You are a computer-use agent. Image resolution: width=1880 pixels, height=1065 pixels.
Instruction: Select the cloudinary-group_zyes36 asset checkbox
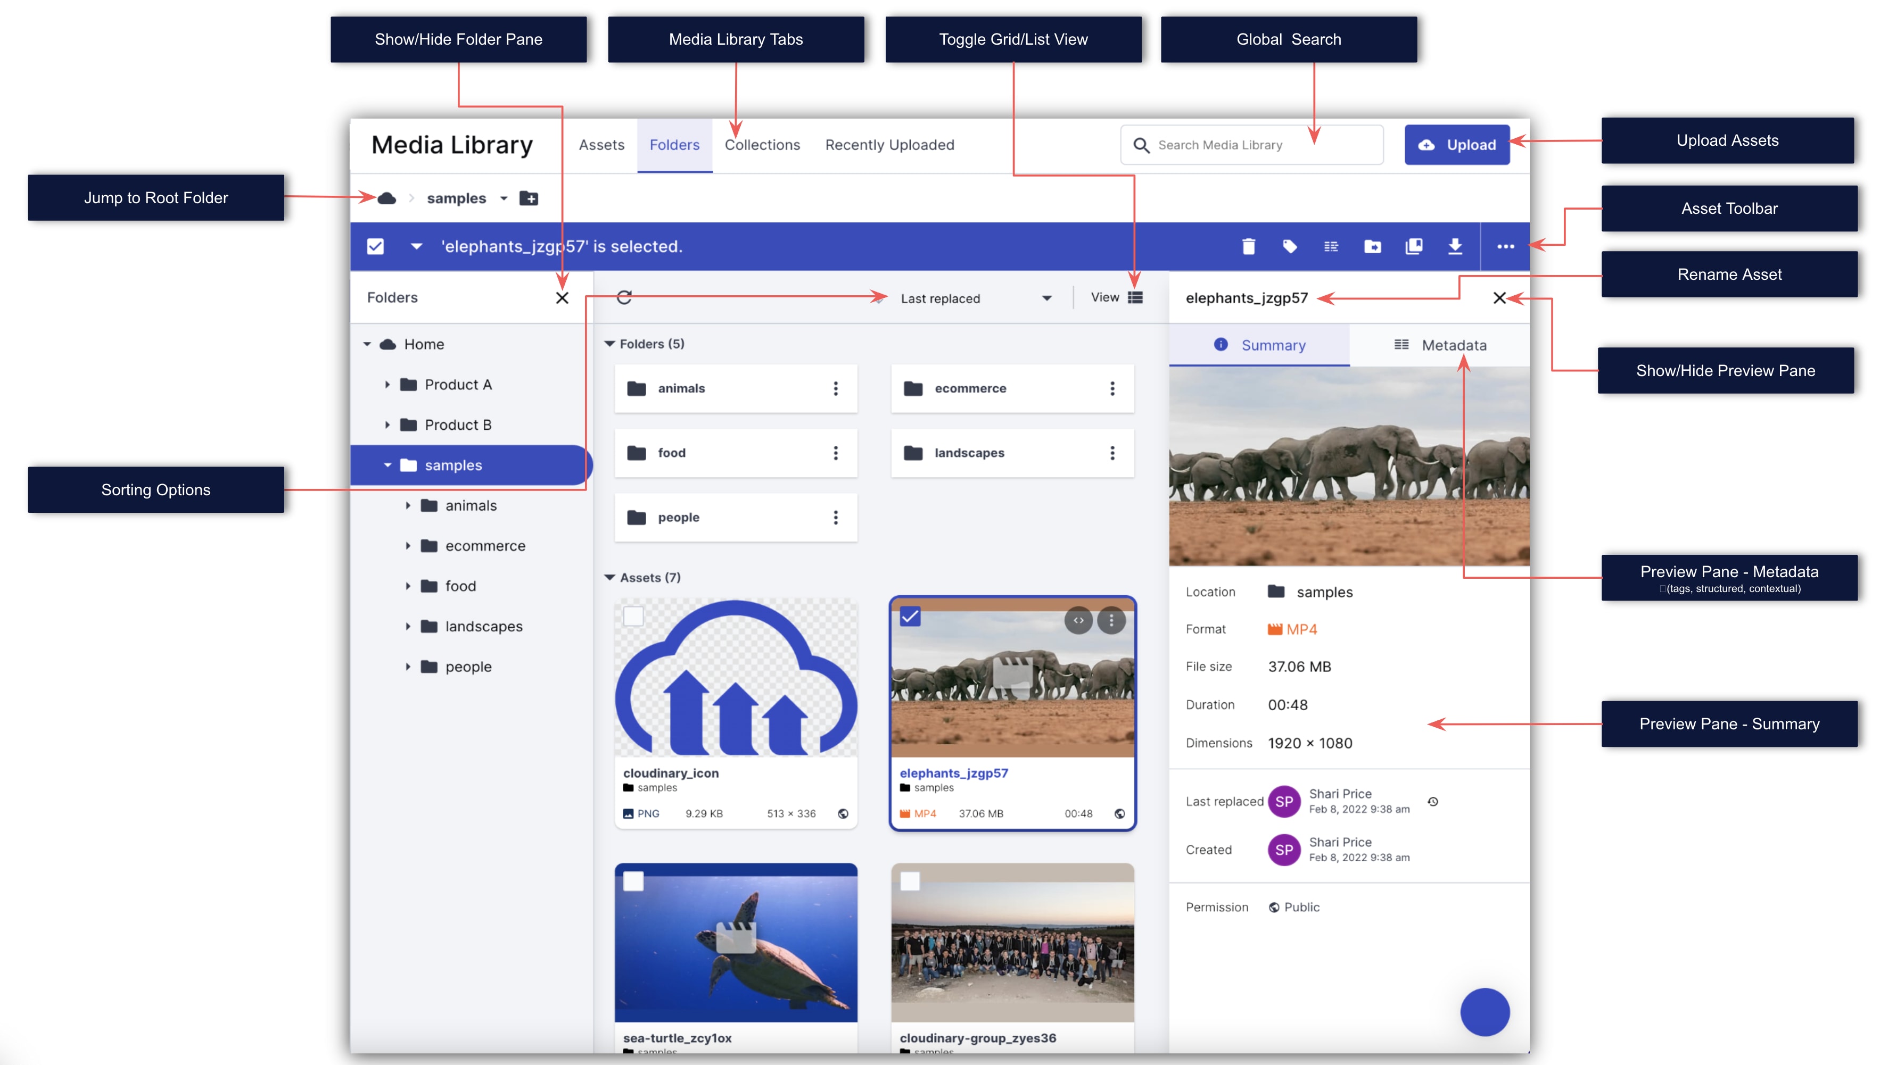pos(910,881)
